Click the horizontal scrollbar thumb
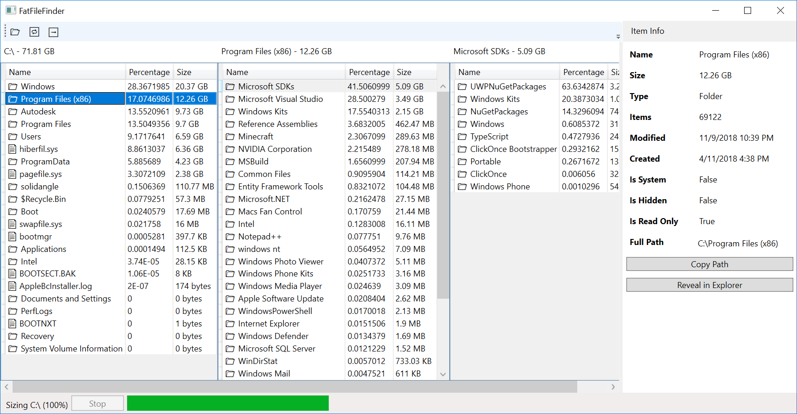Image resolution: width=797 pixels, height=414 pixels. [295, 387]
